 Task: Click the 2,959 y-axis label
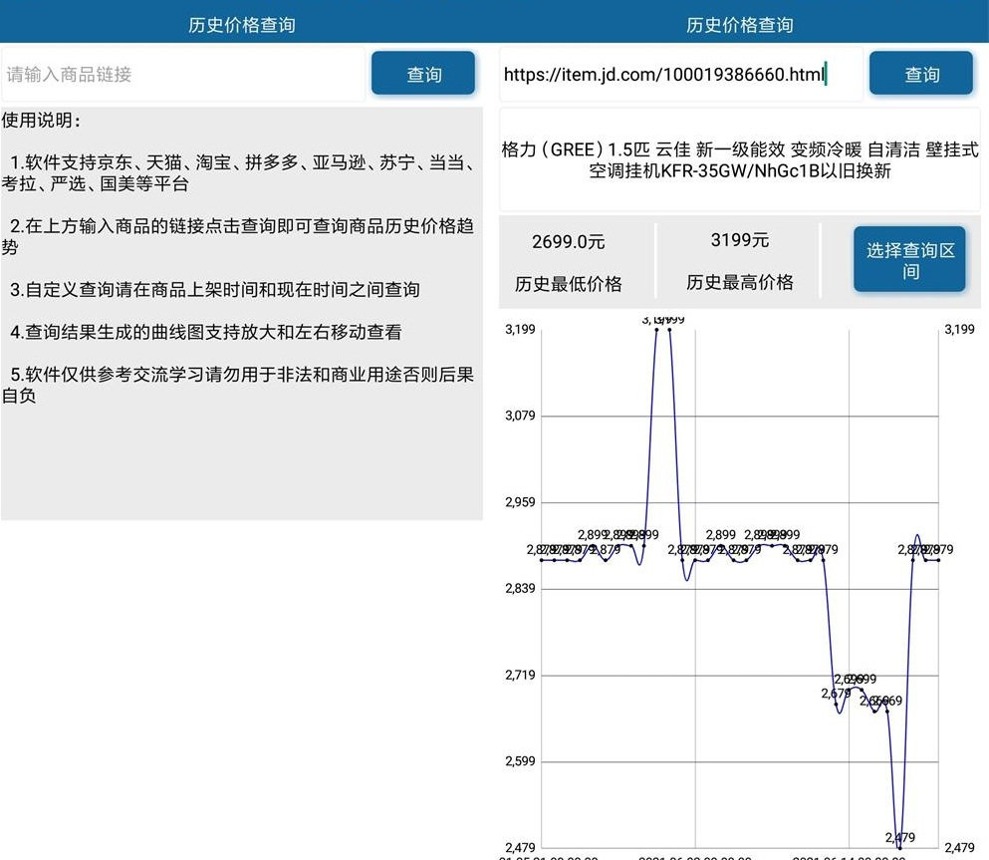coord(520,502)
